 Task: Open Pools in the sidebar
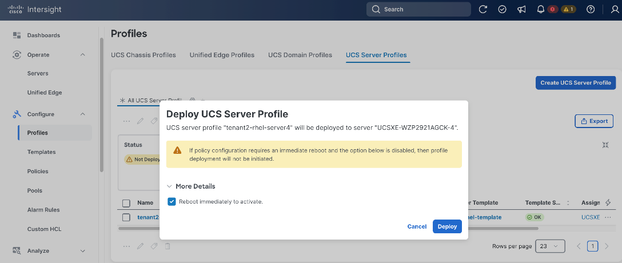point(34,190)
